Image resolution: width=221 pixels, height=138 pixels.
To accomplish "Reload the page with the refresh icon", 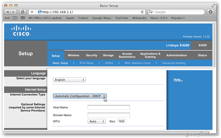I will point(142,12).
